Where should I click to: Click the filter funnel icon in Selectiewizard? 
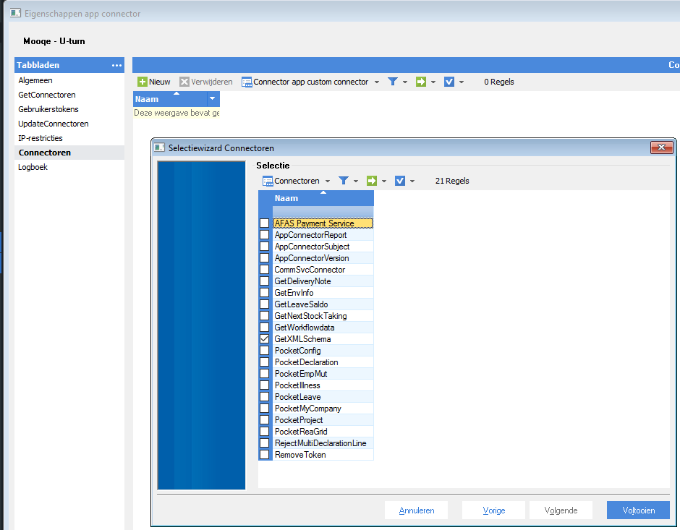(x=344, y=181)
